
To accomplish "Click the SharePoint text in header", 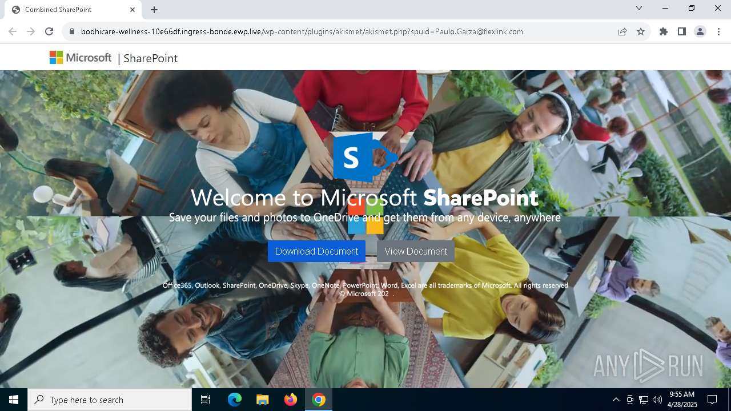I will tap(151, 58).
